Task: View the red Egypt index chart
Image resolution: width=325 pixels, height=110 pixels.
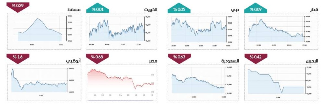Action: tap(121, 83)
